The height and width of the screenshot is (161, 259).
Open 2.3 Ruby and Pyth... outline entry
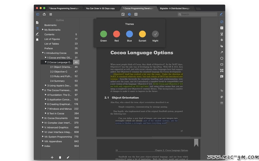tap(60, 76)
